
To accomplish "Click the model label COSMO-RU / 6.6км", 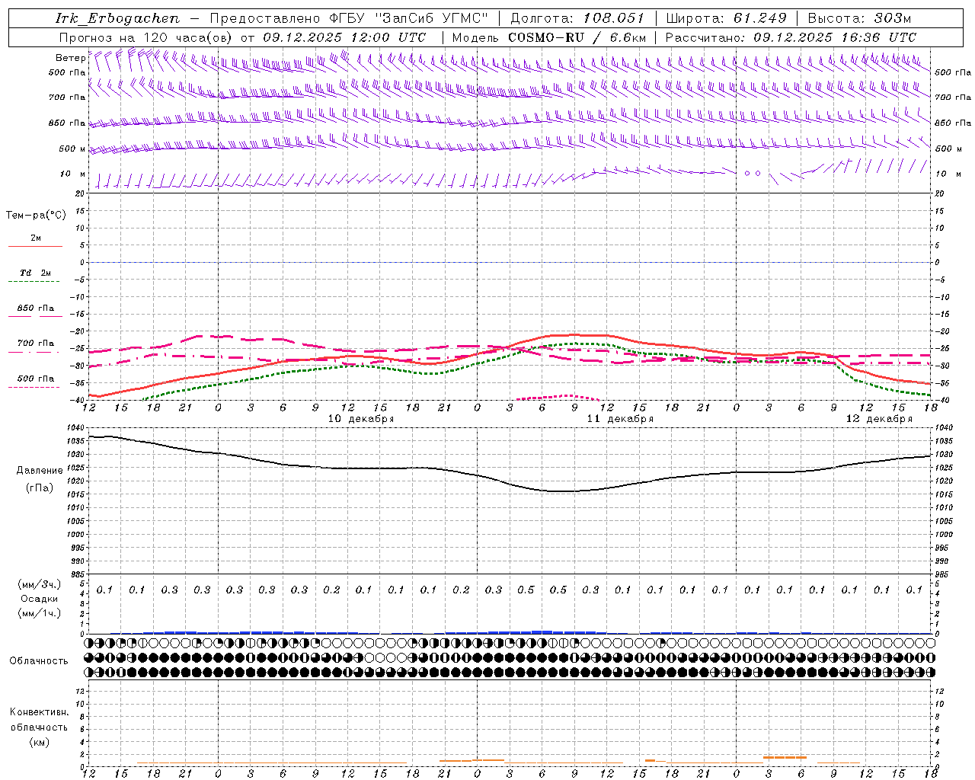I will point(577,37).
